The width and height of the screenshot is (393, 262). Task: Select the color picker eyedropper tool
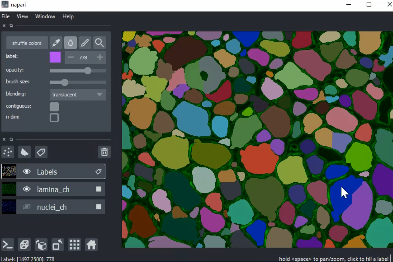coord(56,43)
